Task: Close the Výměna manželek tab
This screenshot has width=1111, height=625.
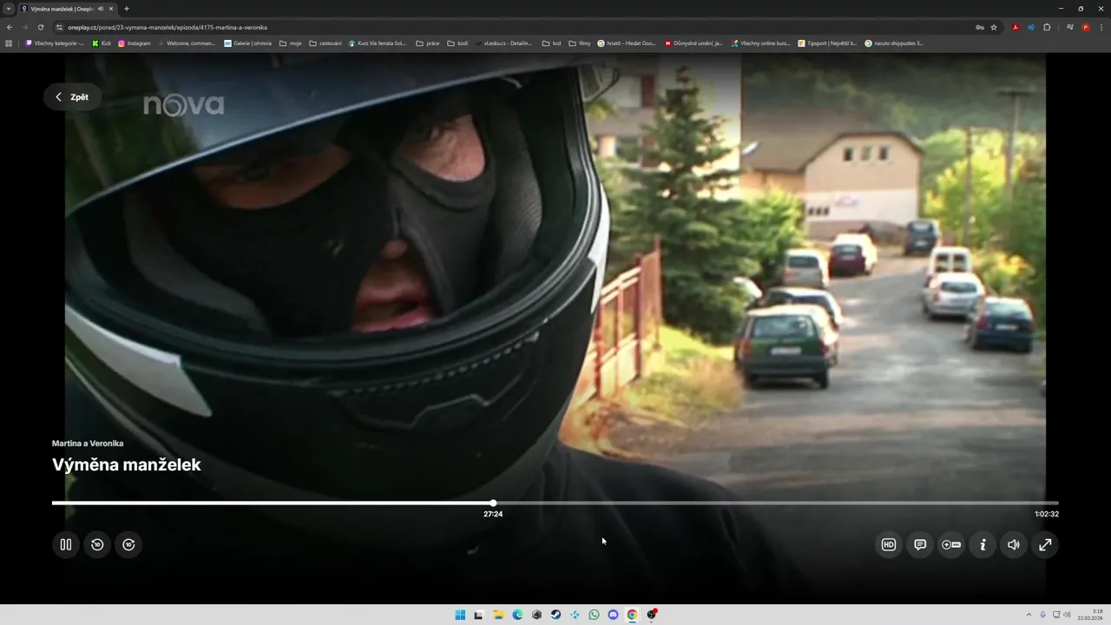Action: coord(111,9)
